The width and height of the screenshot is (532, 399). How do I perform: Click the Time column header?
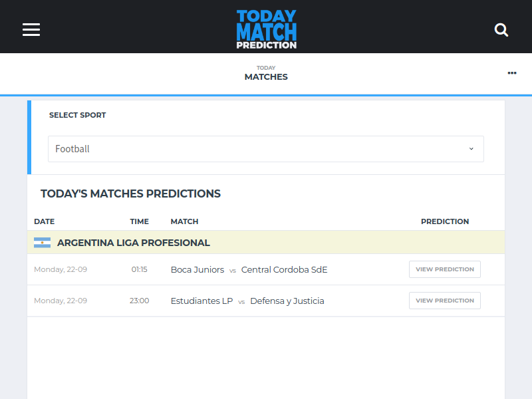click(x=140, y=221)
